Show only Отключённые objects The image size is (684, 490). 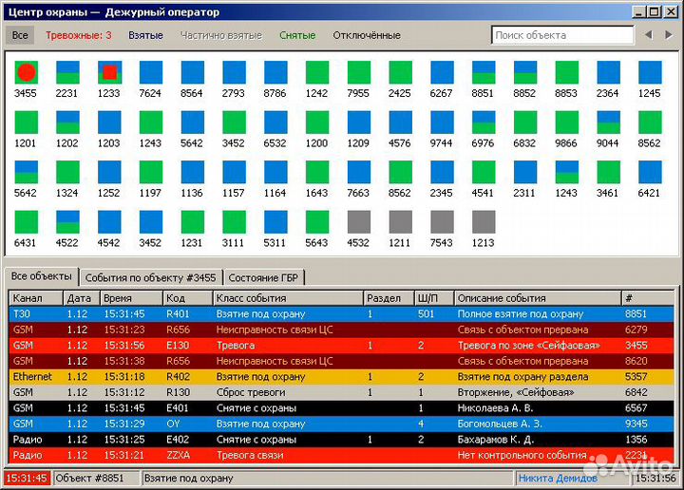click(366, 35)
